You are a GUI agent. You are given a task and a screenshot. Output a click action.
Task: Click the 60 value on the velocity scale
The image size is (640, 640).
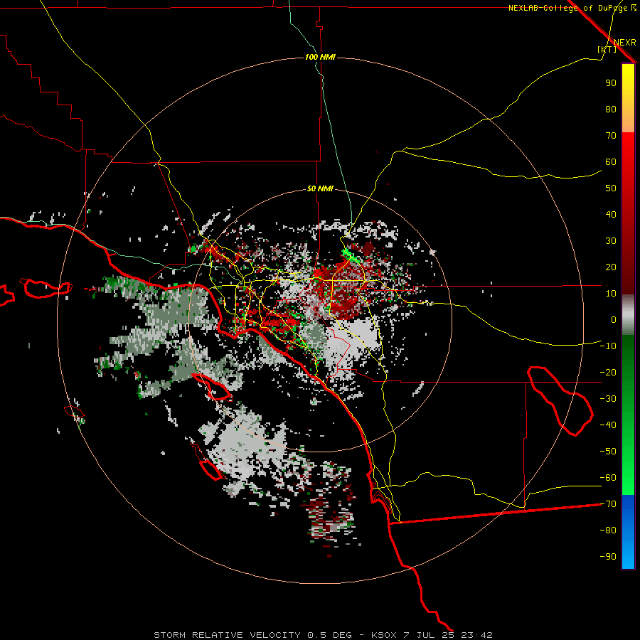(611, 162)
